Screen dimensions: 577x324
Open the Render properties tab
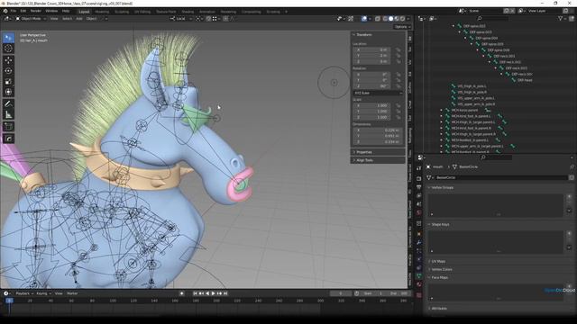[x=419, y=179]
